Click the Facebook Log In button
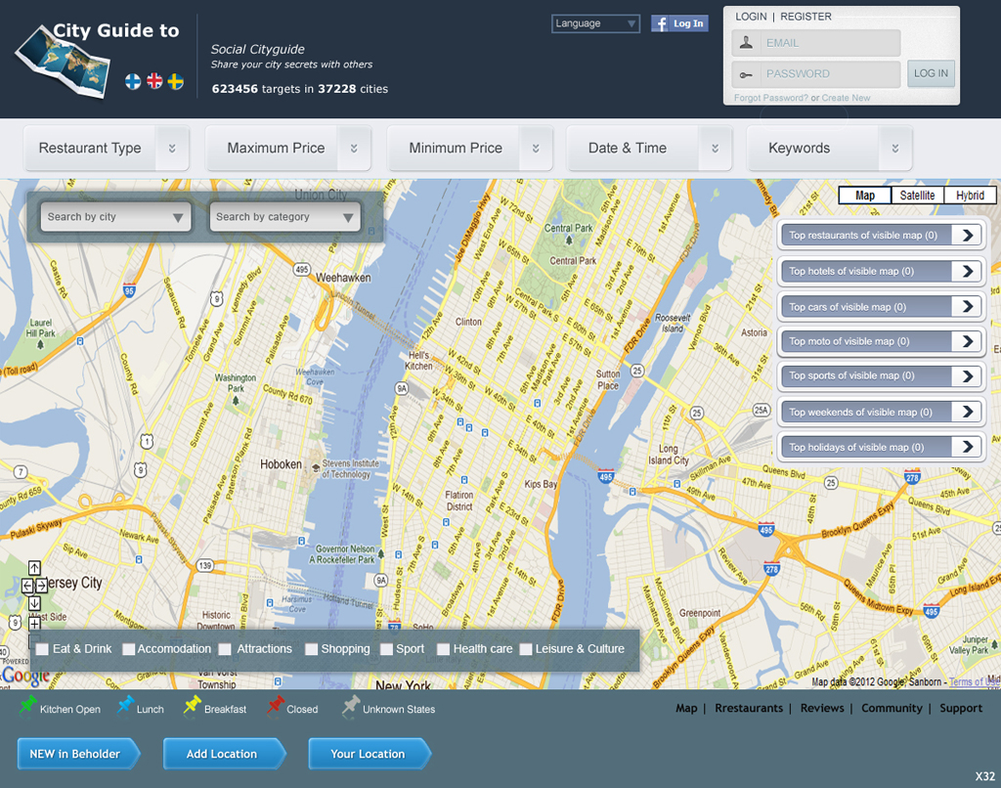Screen dimensions: 1001x788 [x=679, y=23]
